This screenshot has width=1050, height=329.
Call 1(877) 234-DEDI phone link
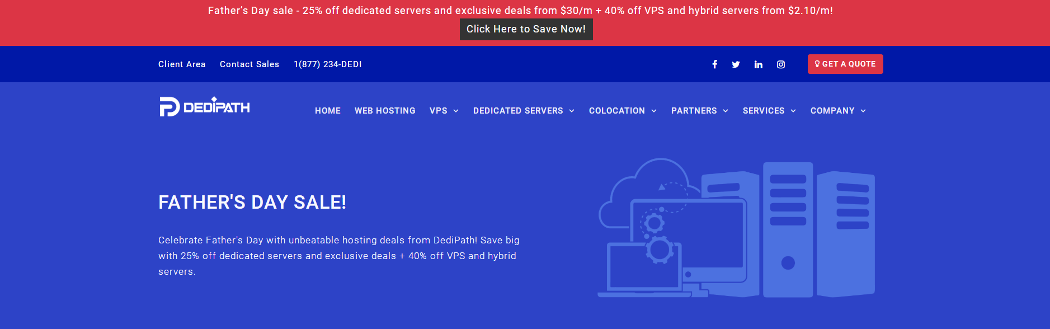[328, 64]
